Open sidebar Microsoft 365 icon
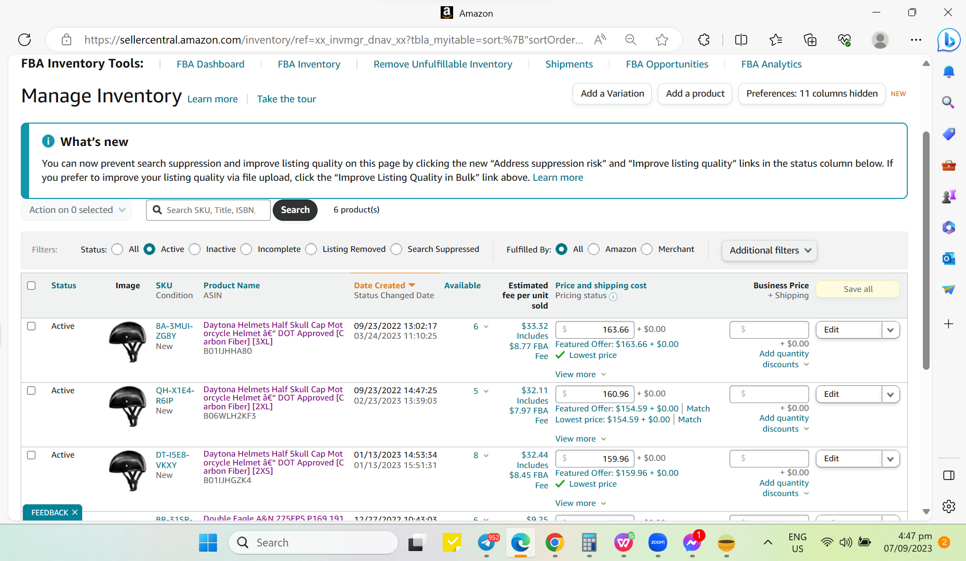 pyautogui.click(x=949, y=228)
